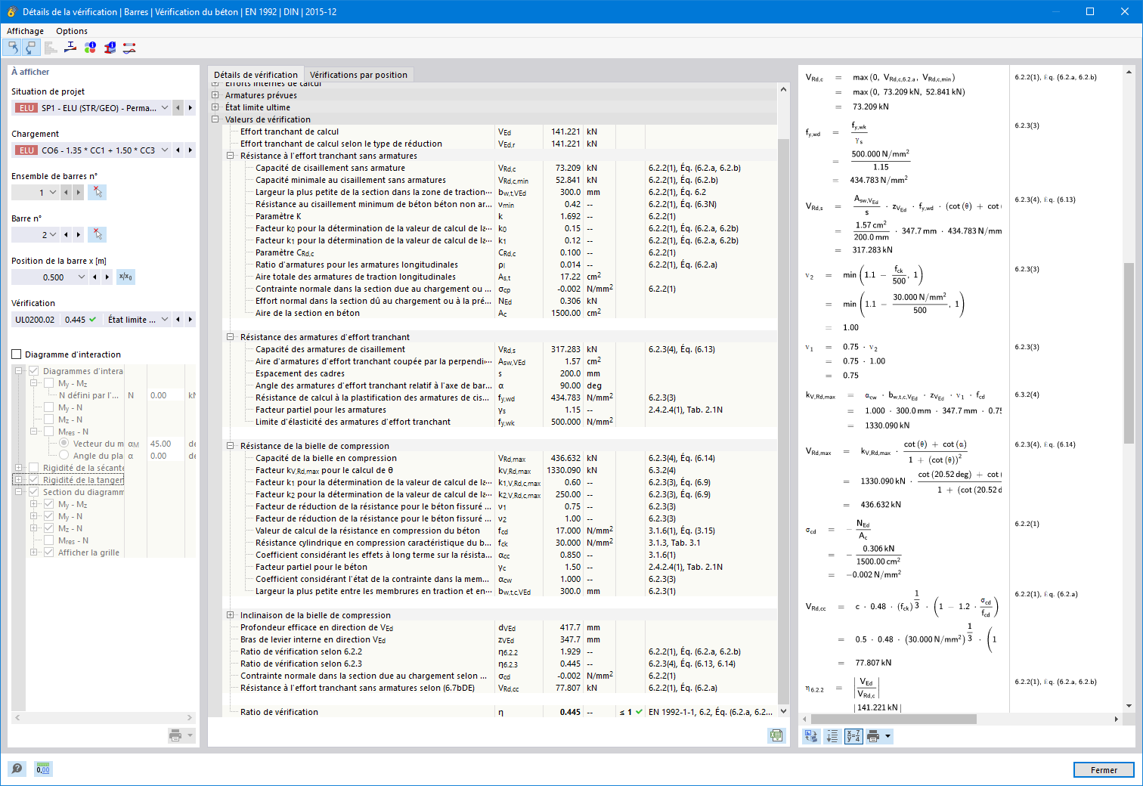The image size is (1143, 786).
Task: Click the horizontal scrollbar of the formulas panel
Action: coord(893,719)
